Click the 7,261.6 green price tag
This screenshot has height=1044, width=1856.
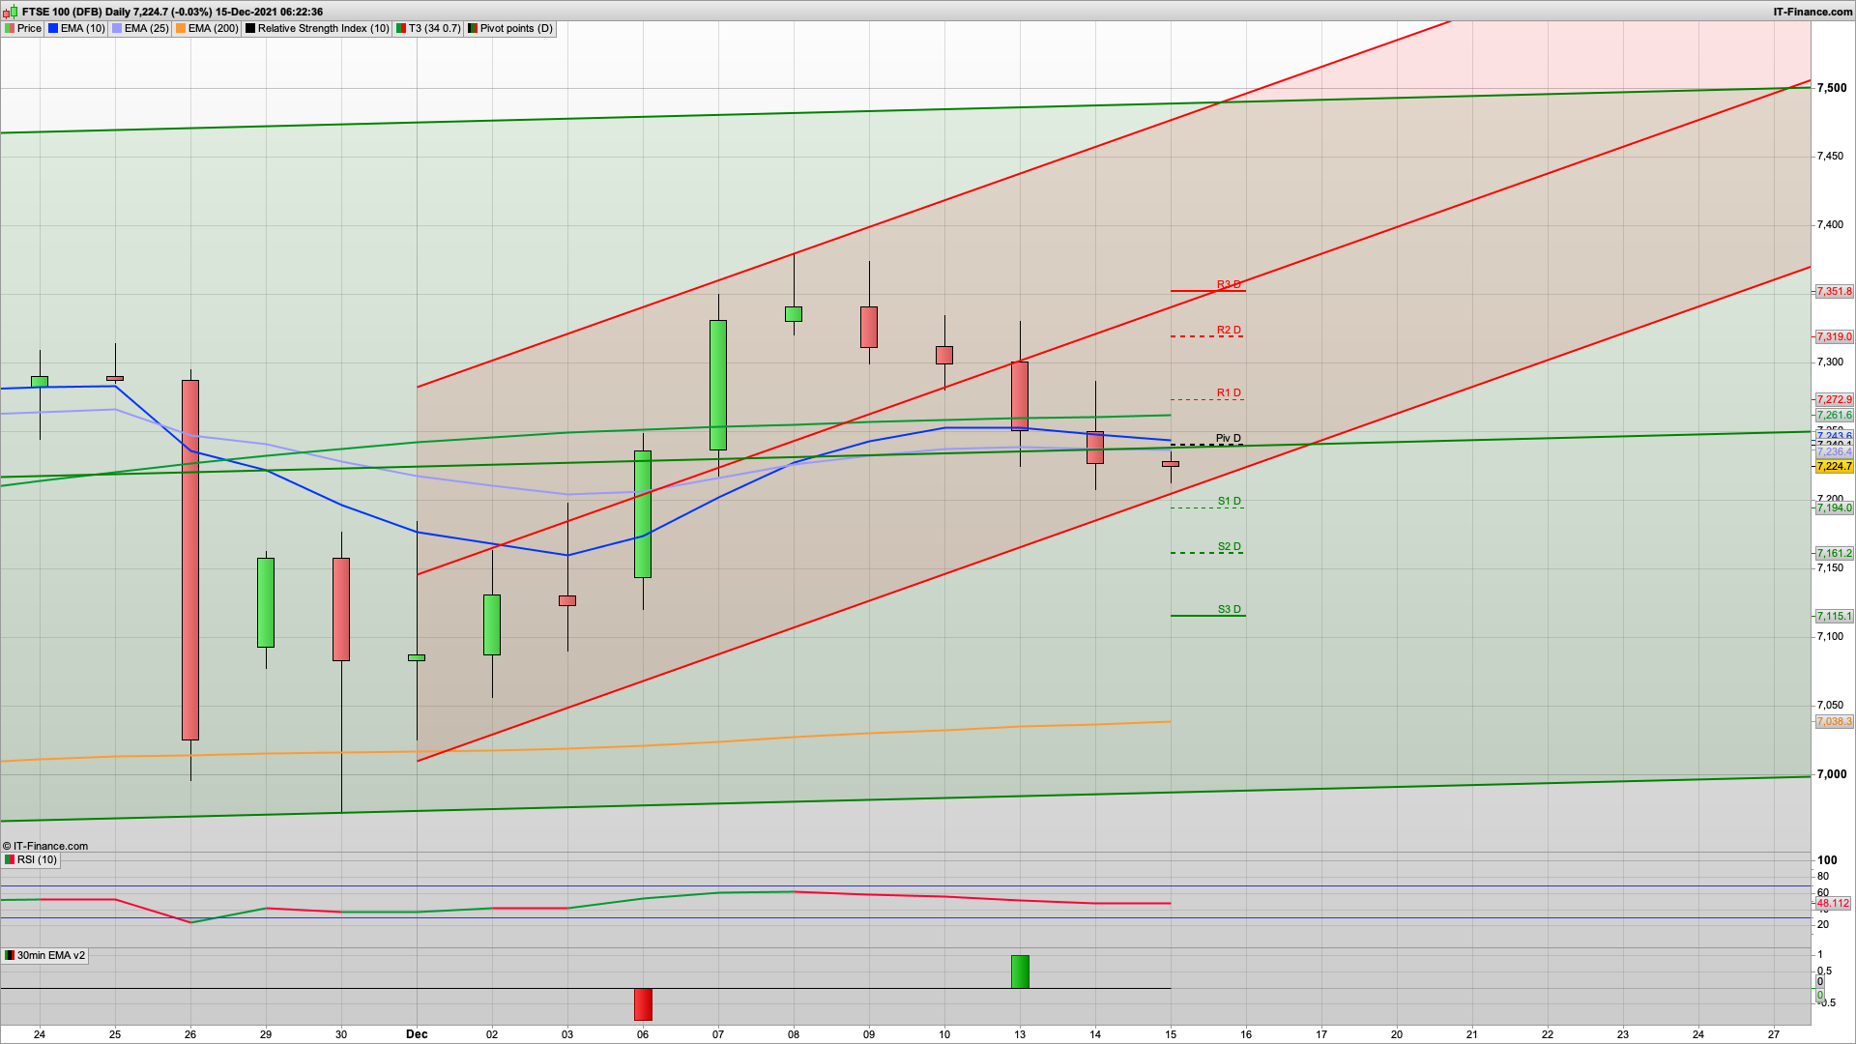pos(1834,415)
